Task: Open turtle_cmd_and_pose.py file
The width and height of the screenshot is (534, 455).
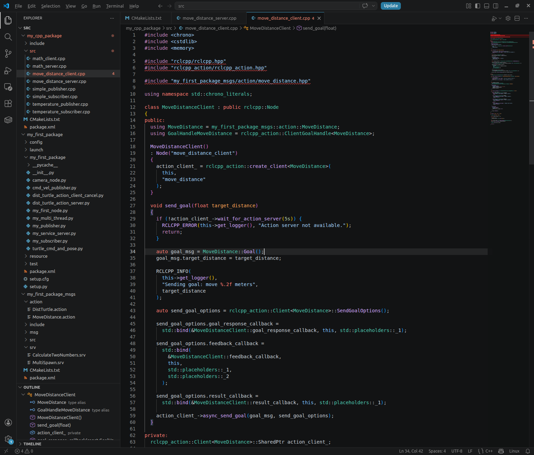Action: click(68, 248)
